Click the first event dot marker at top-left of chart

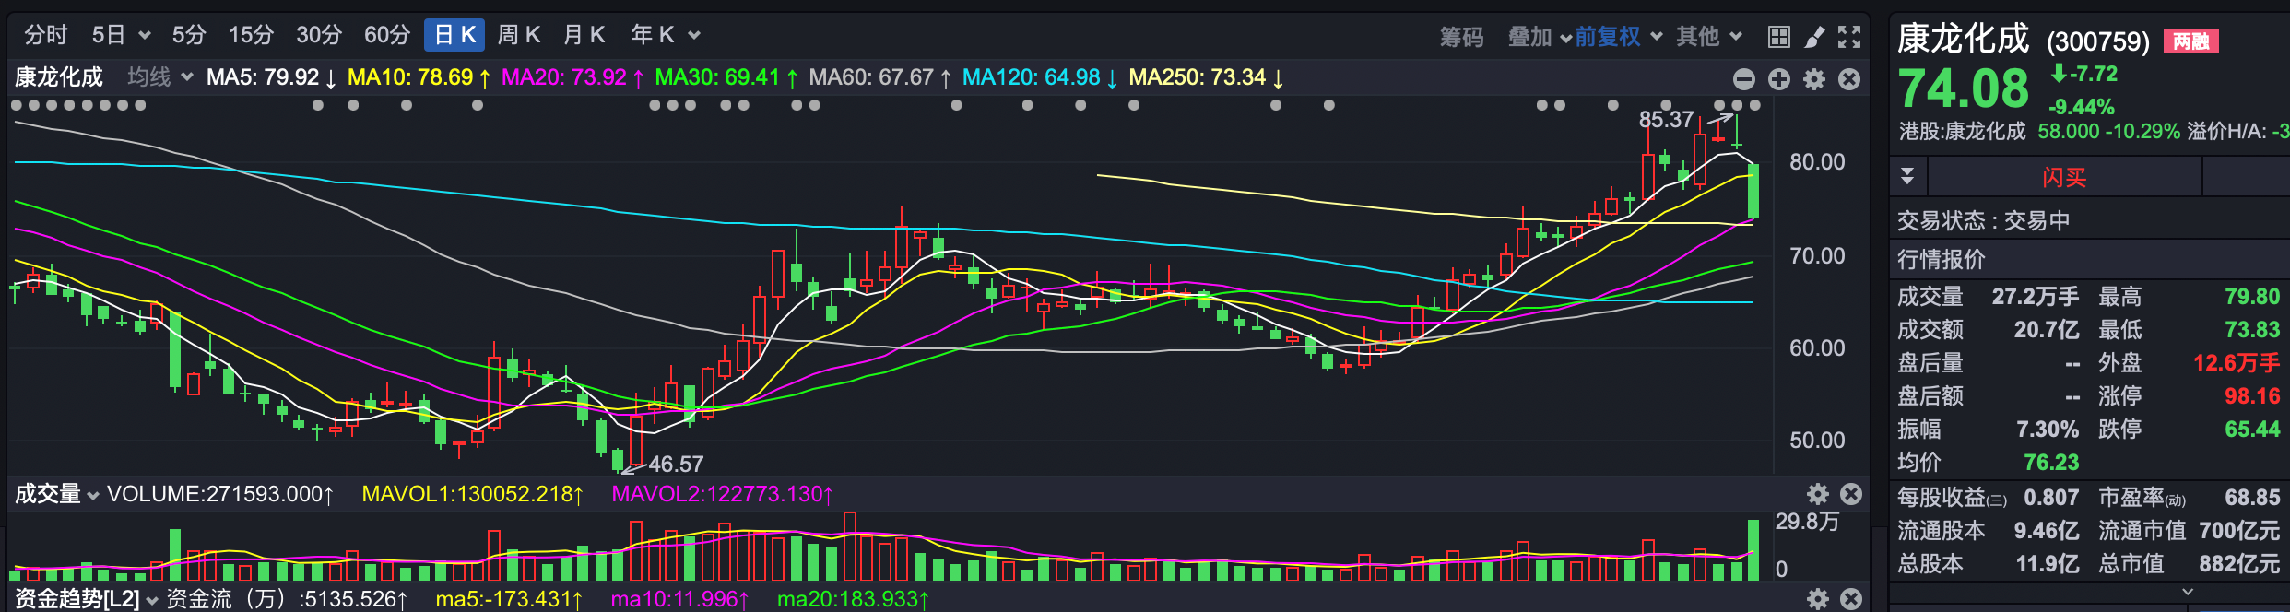[17, 105]
